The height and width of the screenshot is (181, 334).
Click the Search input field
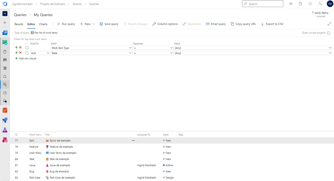[x=263, y=4]
